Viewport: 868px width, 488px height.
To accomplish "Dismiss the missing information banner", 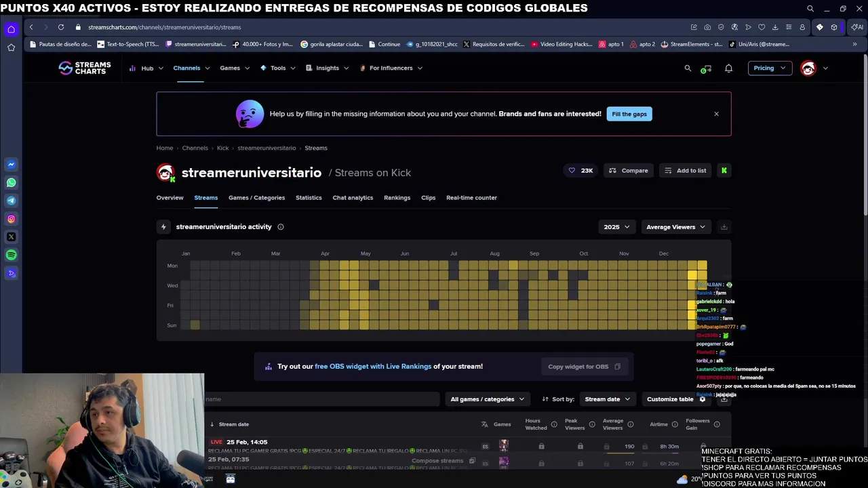I will (716, 114).
